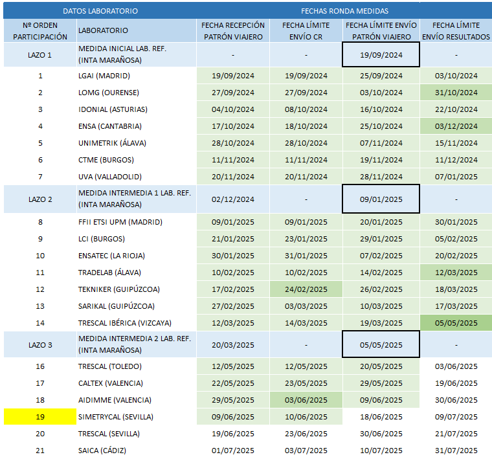
Task: Click the TEKNIKER (GUIPÚZCOA) laboratory cell
Action: click(137, 289)
